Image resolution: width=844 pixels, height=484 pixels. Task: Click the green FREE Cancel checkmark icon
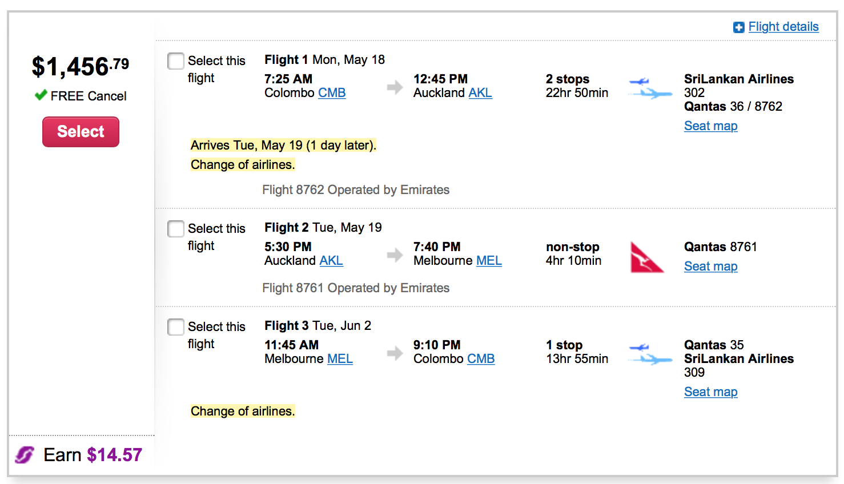point(41,95)
